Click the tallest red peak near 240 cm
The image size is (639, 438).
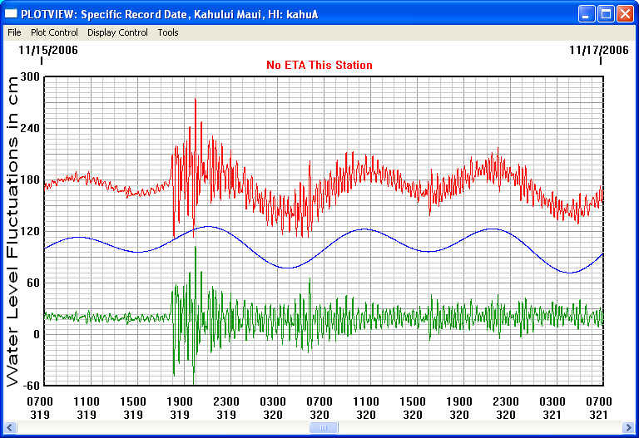(x=196, y=101)
